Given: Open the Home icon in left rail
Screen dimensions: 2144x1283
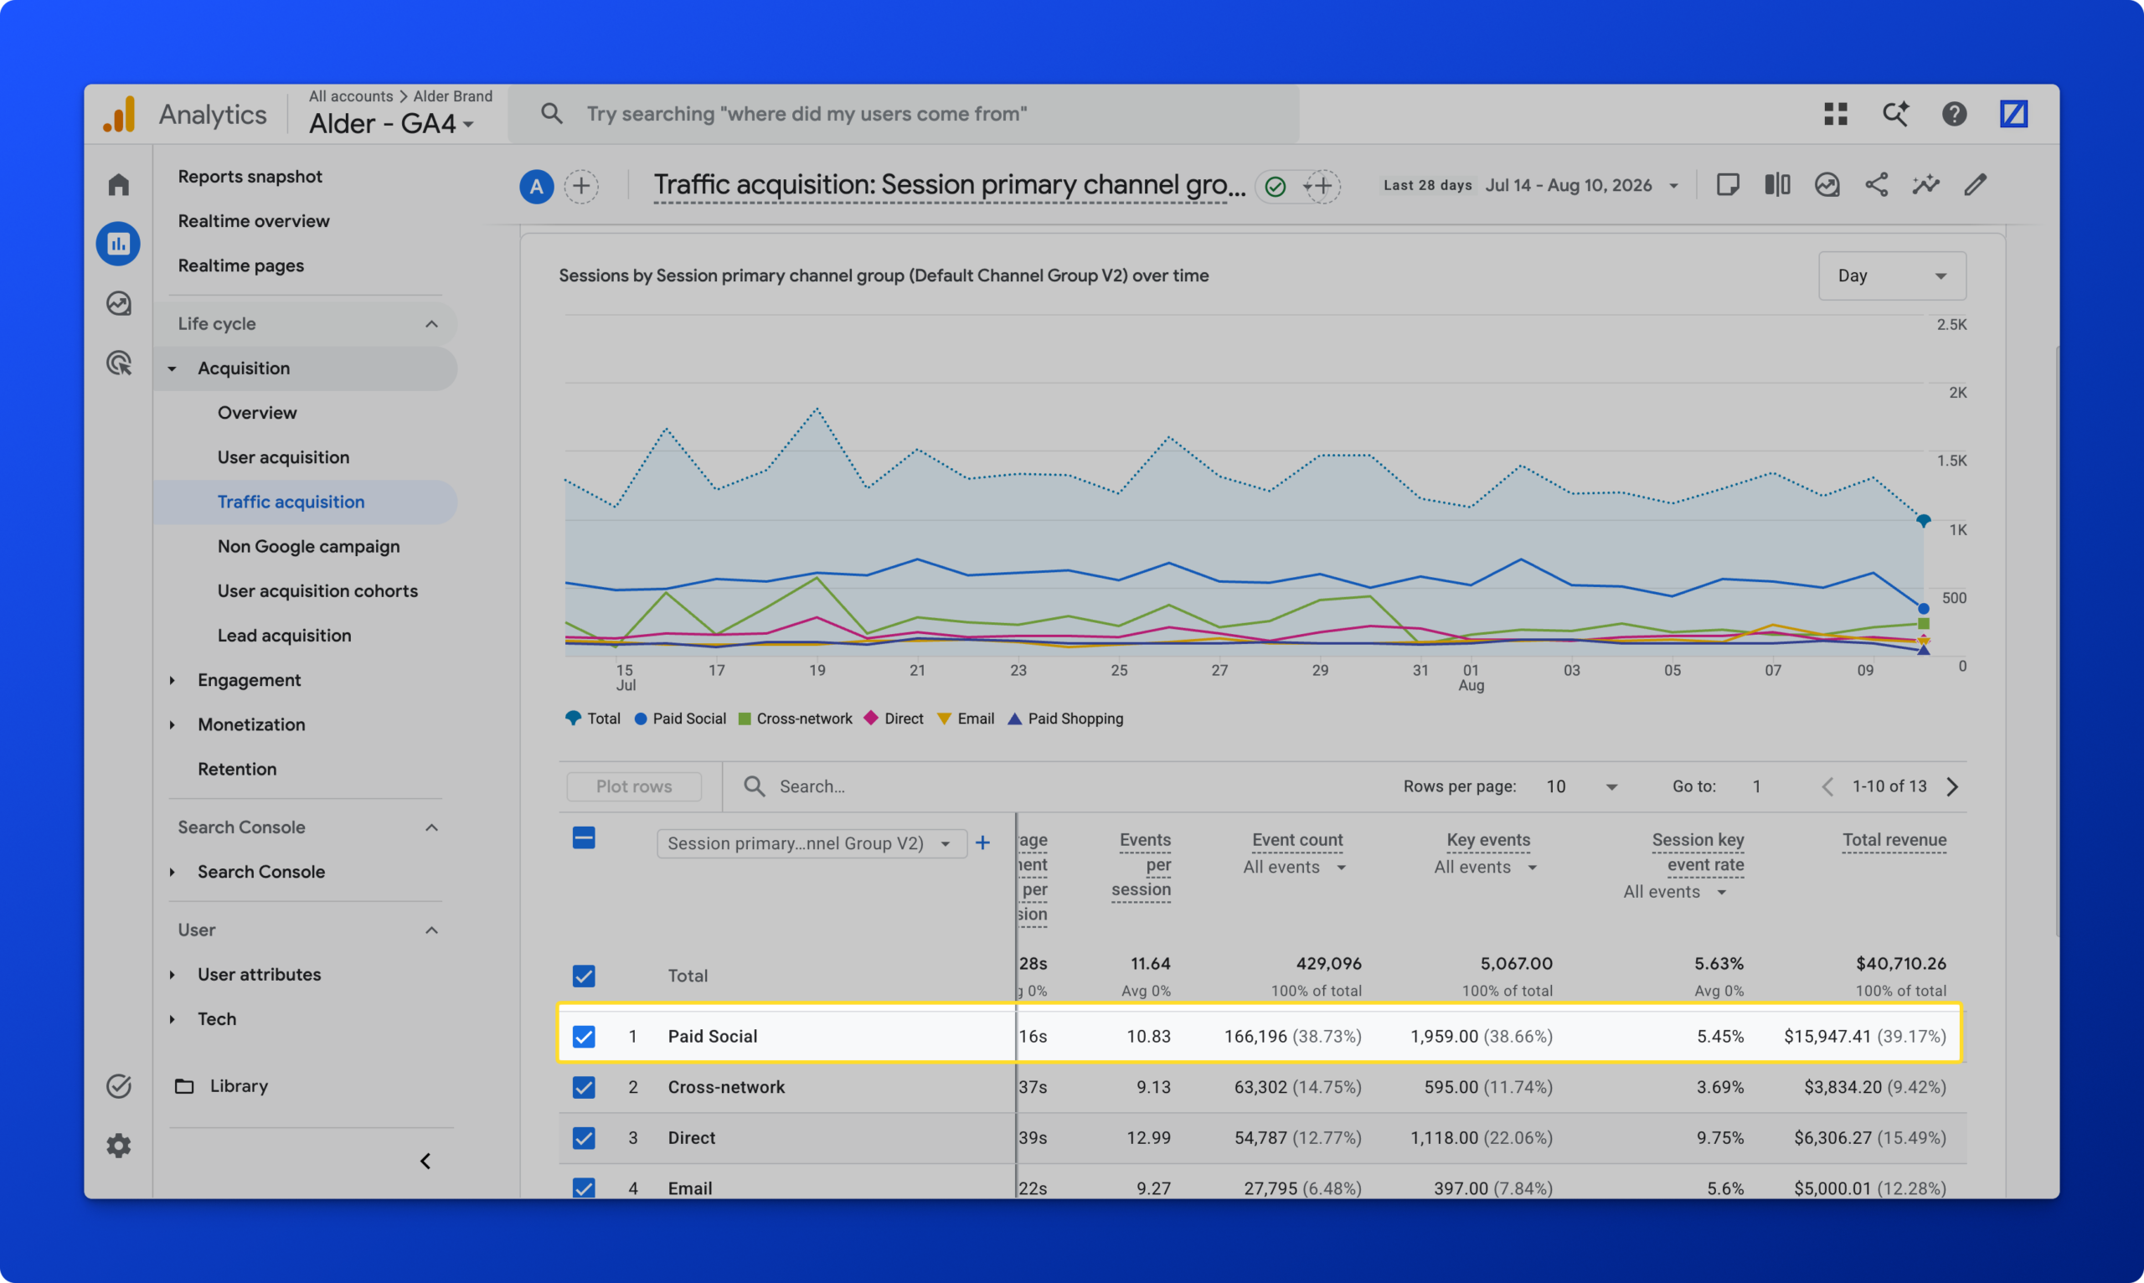Looking at the screenshot, I should coord(118,184).
